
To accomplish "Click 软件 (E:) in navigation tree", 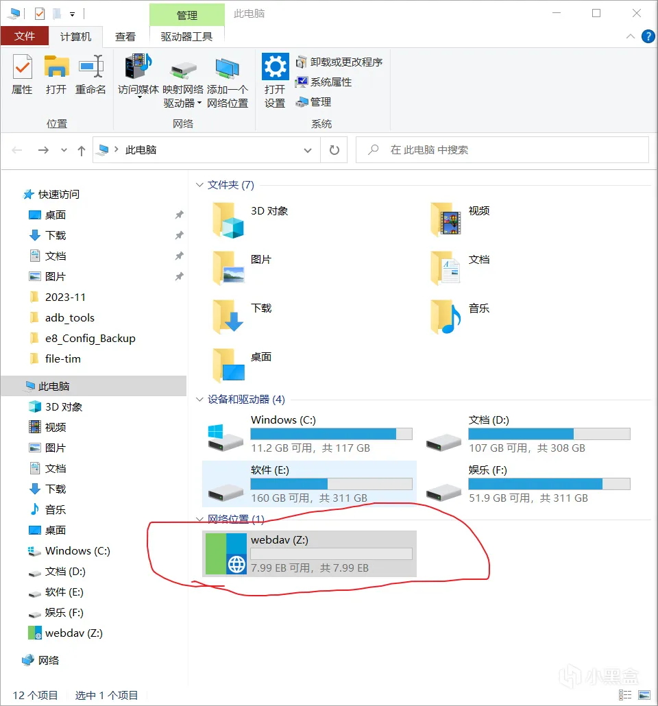I will click(x=64, y=592).
